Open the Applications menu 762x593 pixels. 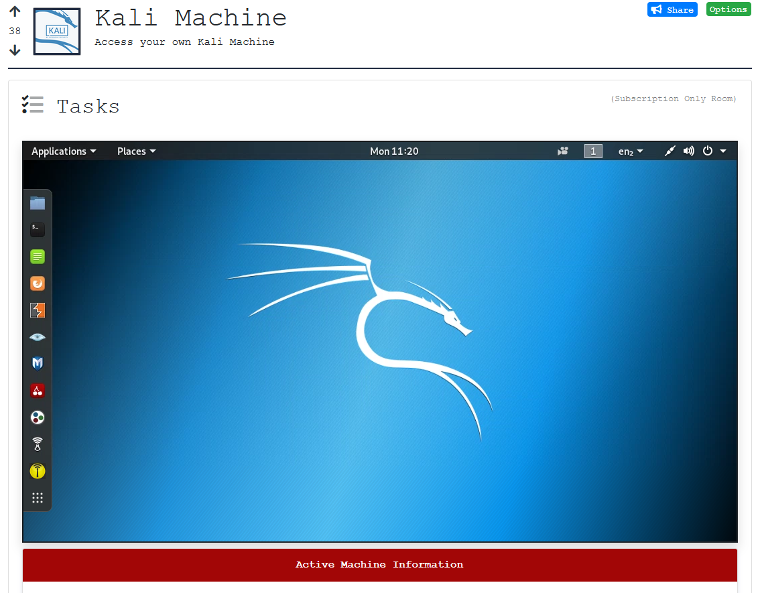[64, 151]
